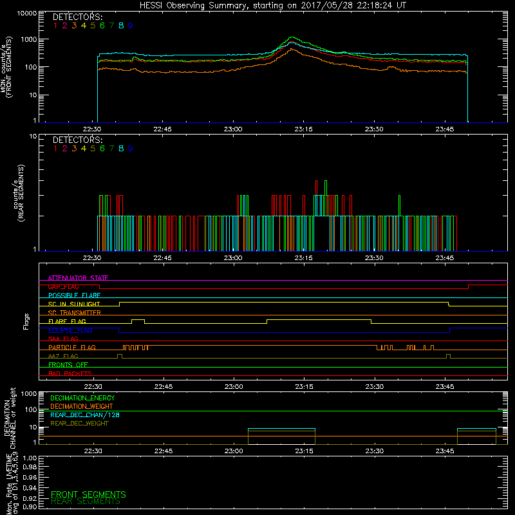The image size is (515, 515).
Task: Click the ECLIPSE_FLAG label
Action: tap(70, 330)
